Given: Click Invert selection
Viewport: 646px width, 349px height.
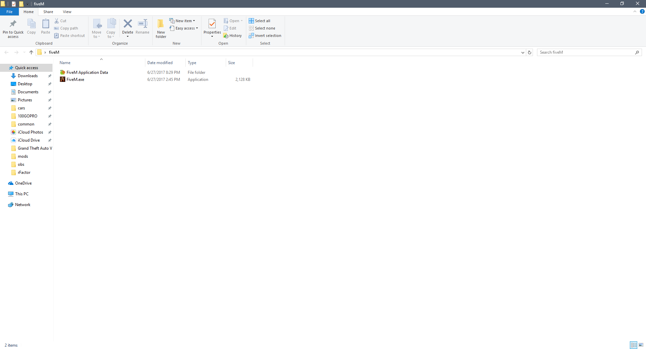Looking at the screenshot, I should tap(265, 36).
